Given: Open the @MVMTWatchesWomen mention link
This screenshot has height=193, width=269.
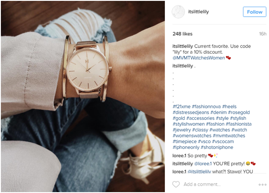Looking at the screenshot, I should 198,58.
